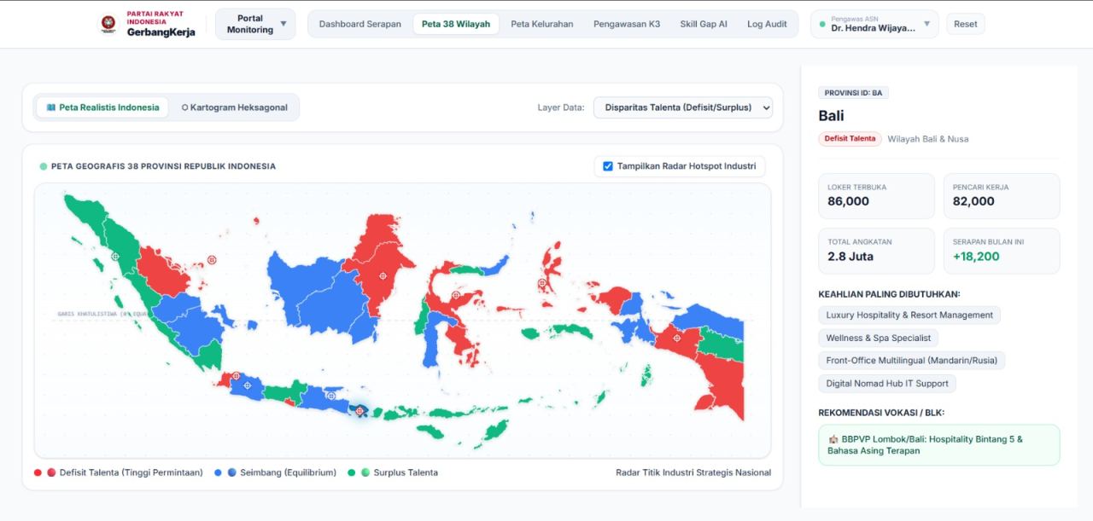Click radar hotspot marker on central Papua

(677, 338)
